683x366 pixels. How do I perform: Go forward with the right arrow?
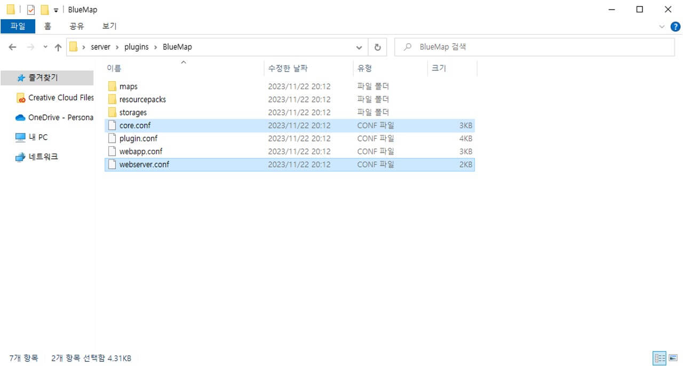click(x=30, y=47)
